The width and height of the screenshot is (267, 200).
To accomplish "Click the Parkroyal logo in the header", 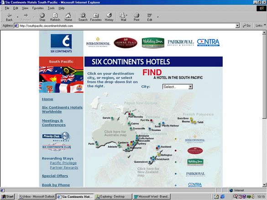I will [x=180, y=43].
